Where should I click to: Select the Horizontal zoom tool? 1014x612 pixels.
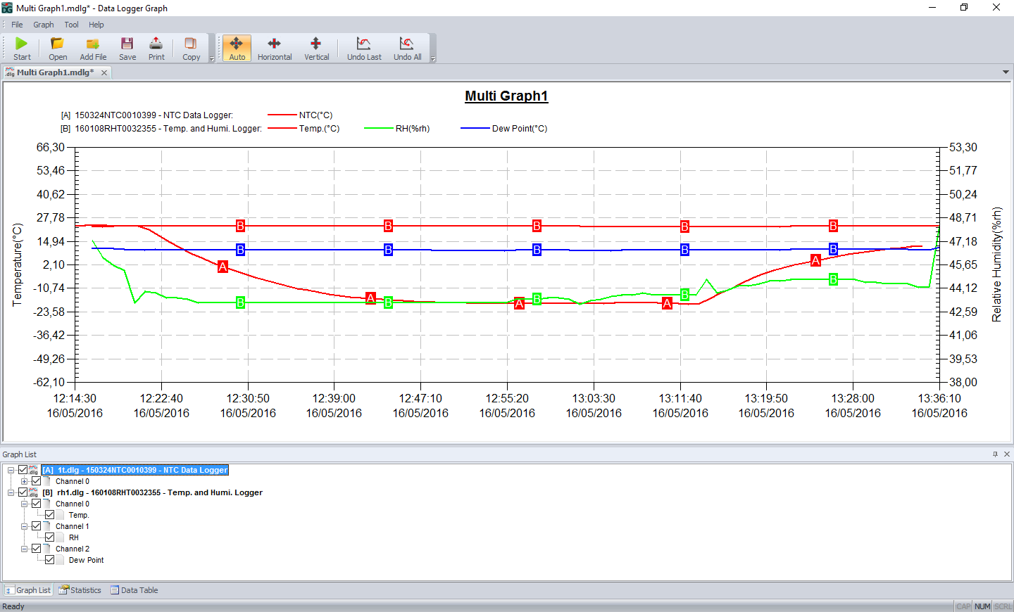[275, 44]
